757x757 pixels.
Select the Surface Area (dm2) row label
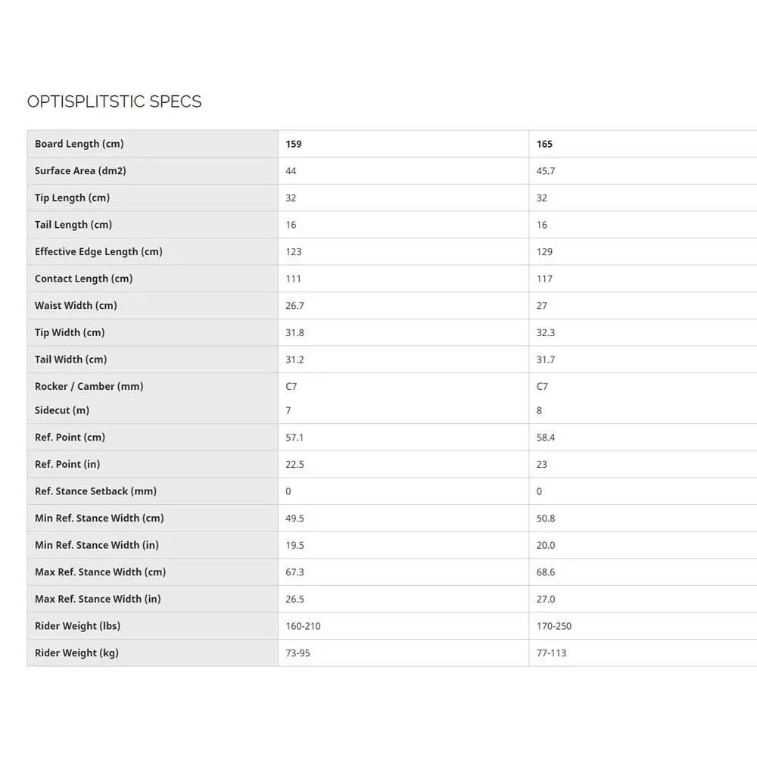click(x=80, y=171)
